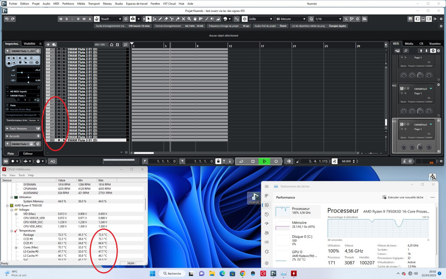Open File Explorer from the taskbar
Image resolution: width=446 pixels, height=279 pixels.
[x=212, y=274]
